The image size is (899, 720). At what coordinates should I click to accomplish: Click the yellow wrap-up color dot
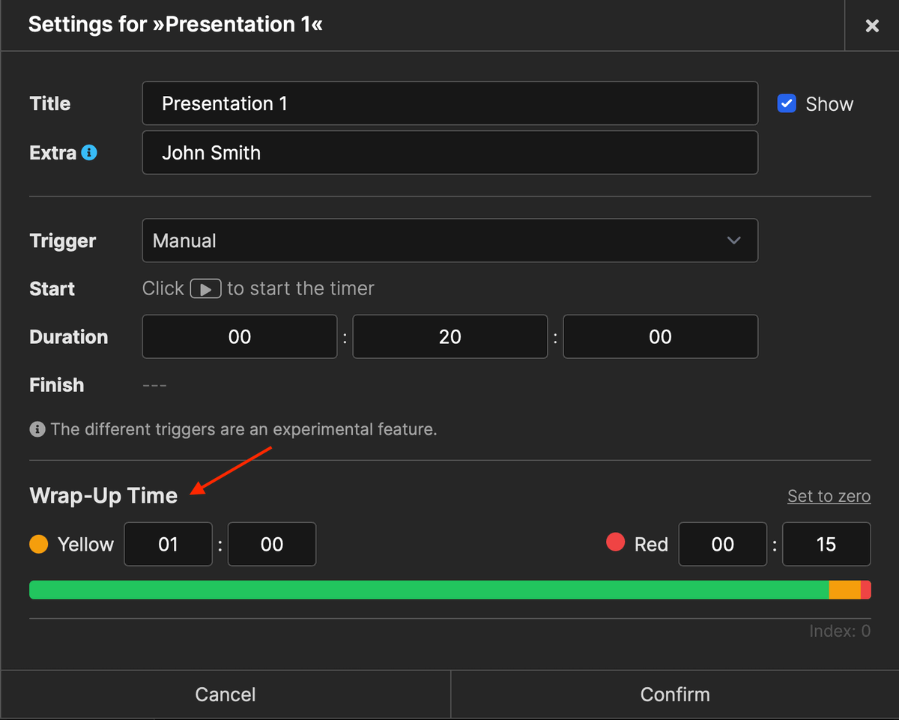coord(39,544)
